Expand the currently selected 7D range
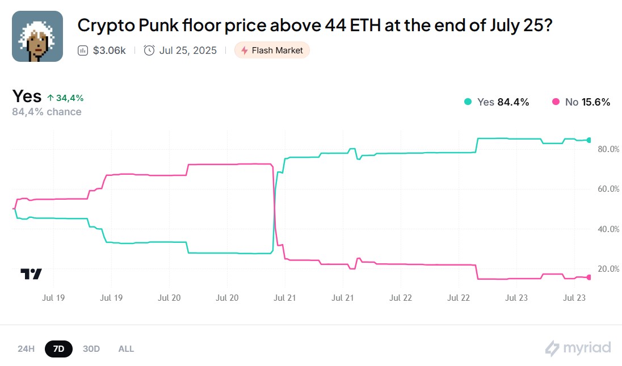 tap(57, 348)
